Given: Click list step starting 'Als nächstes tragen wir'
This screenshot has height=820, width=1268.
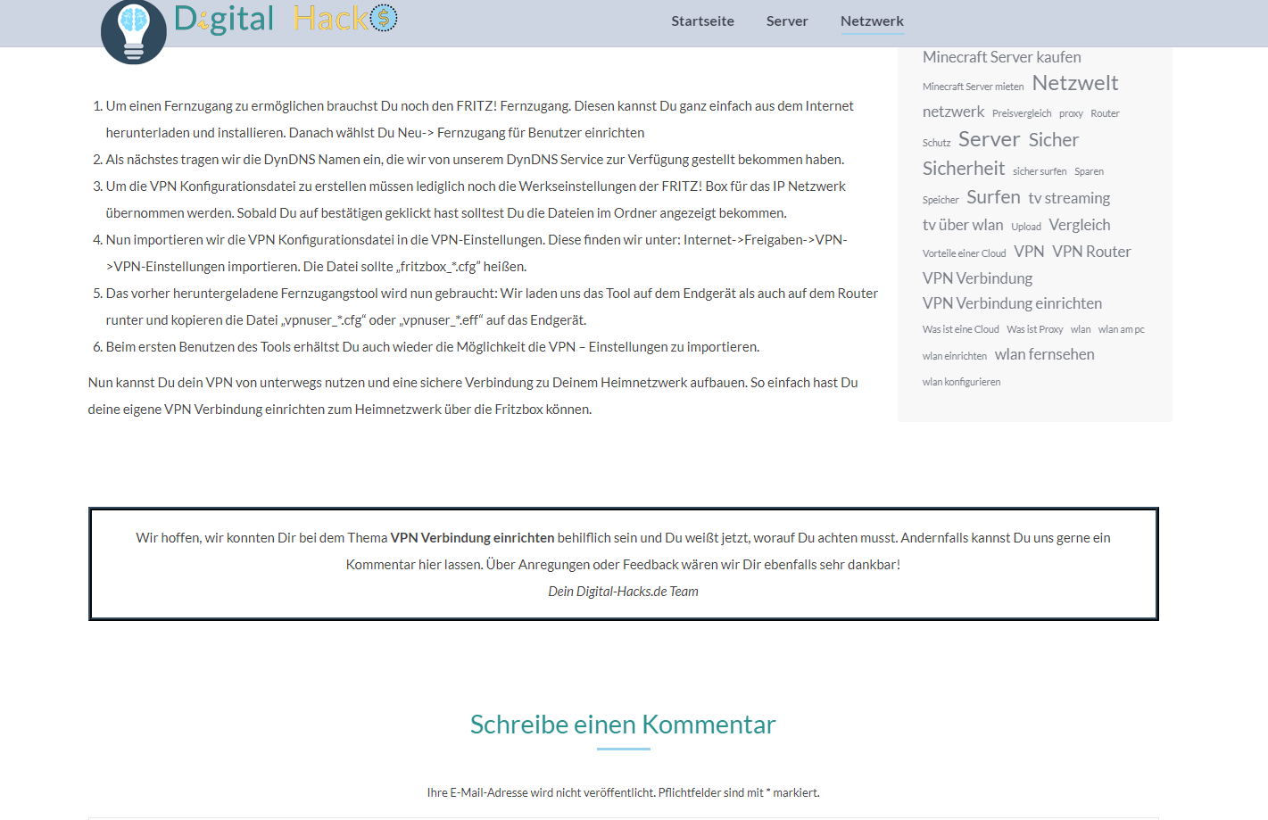Looking at the screenshot, I should pos(475,160).
